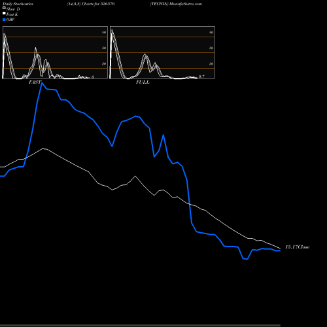
Task: Click the 'Fast K' legend label
Action: 12,14
